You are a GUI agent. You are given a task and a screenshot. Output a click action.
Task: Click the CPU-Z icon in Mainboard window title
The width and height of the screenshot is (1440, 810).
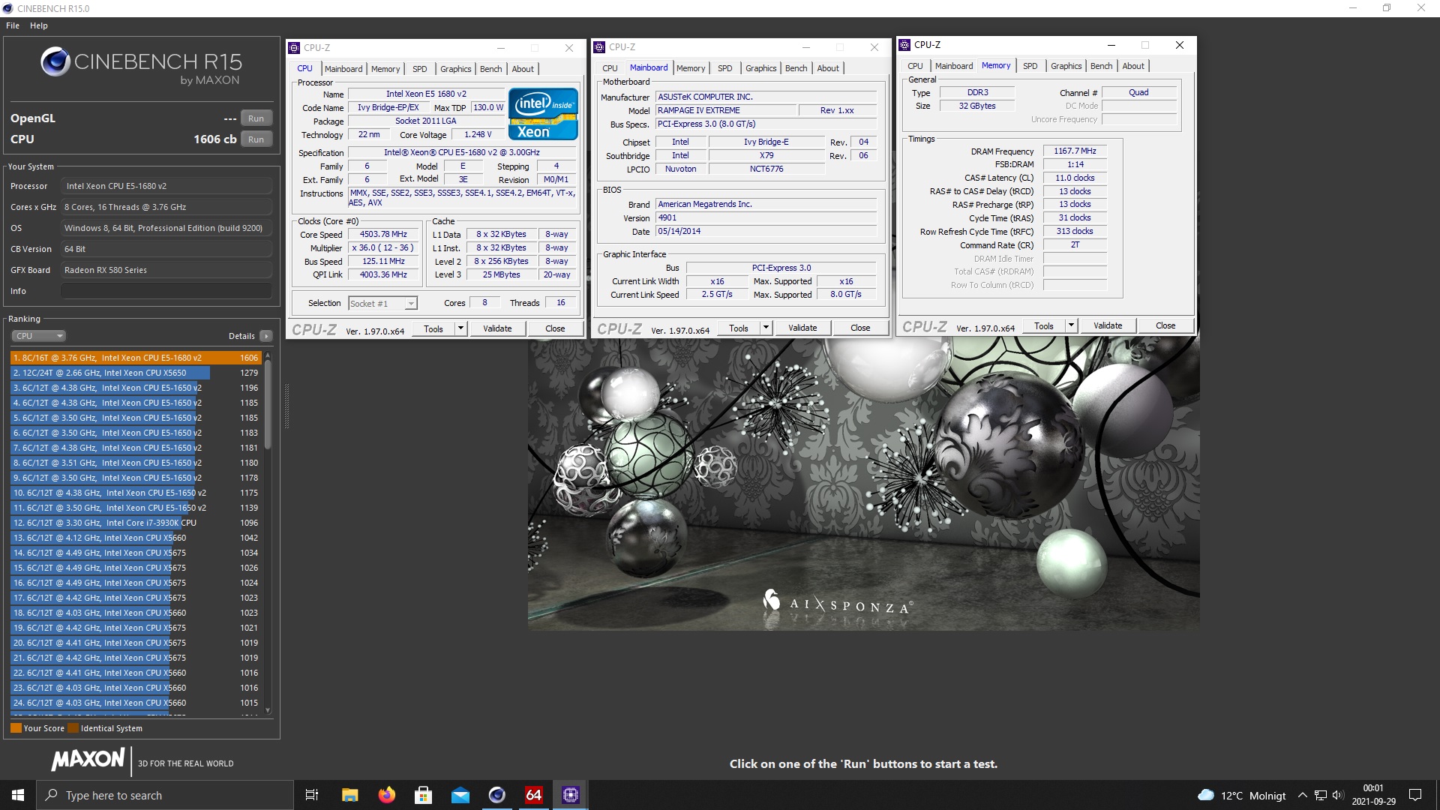(x=599, y=47)
